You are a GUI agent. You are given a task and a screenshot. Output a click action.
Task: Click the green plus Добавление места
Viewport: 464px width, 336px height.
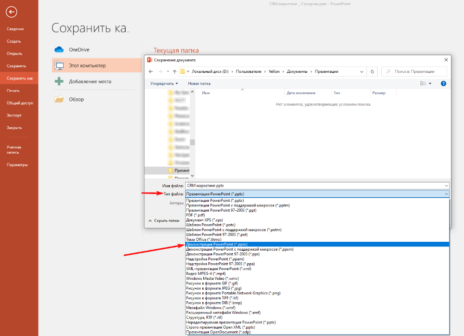pos(59,81)
